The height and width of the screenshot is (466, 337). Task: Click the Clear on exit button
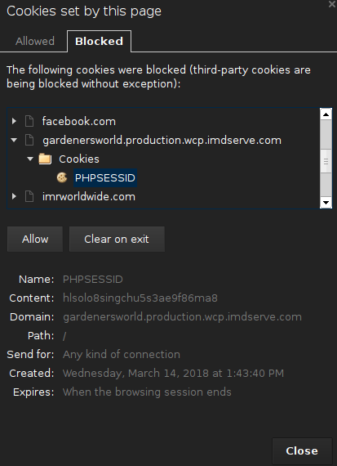tap(117, 239)
